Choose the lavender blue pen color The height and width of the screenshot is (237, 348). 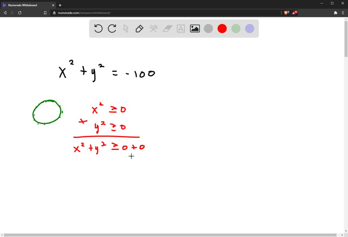point(250,28)
